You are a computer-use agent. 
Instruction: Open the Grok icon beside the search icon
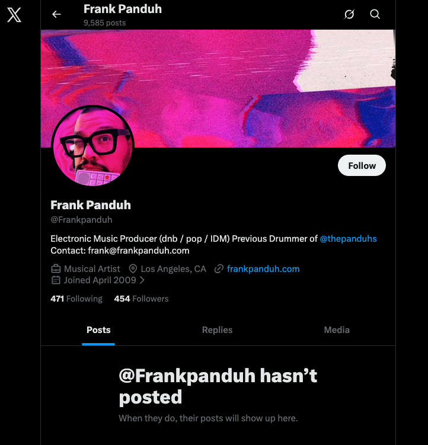coord(349,14)
